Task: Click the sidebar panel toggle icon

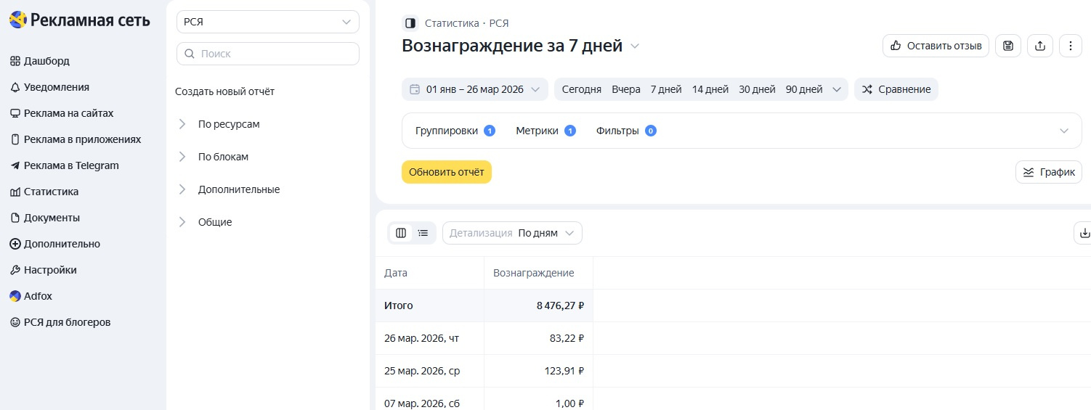Action: tap(410, 23)
